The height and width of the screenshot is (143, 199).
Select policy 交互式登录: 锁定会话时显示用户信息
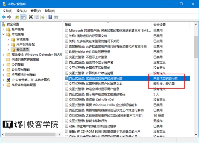pos(94,89)
